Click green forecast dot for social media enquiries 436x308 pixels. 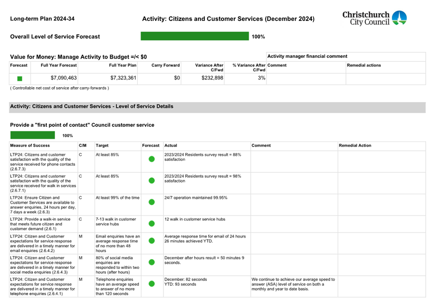151,262
